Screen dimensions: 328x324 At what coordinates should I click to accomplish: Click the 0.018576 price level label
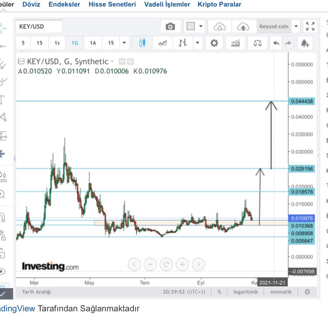click(302, 192)
